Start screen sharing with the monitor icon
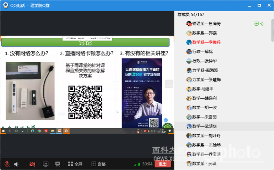The image size is (274, 170). click(x=46, y=164)
